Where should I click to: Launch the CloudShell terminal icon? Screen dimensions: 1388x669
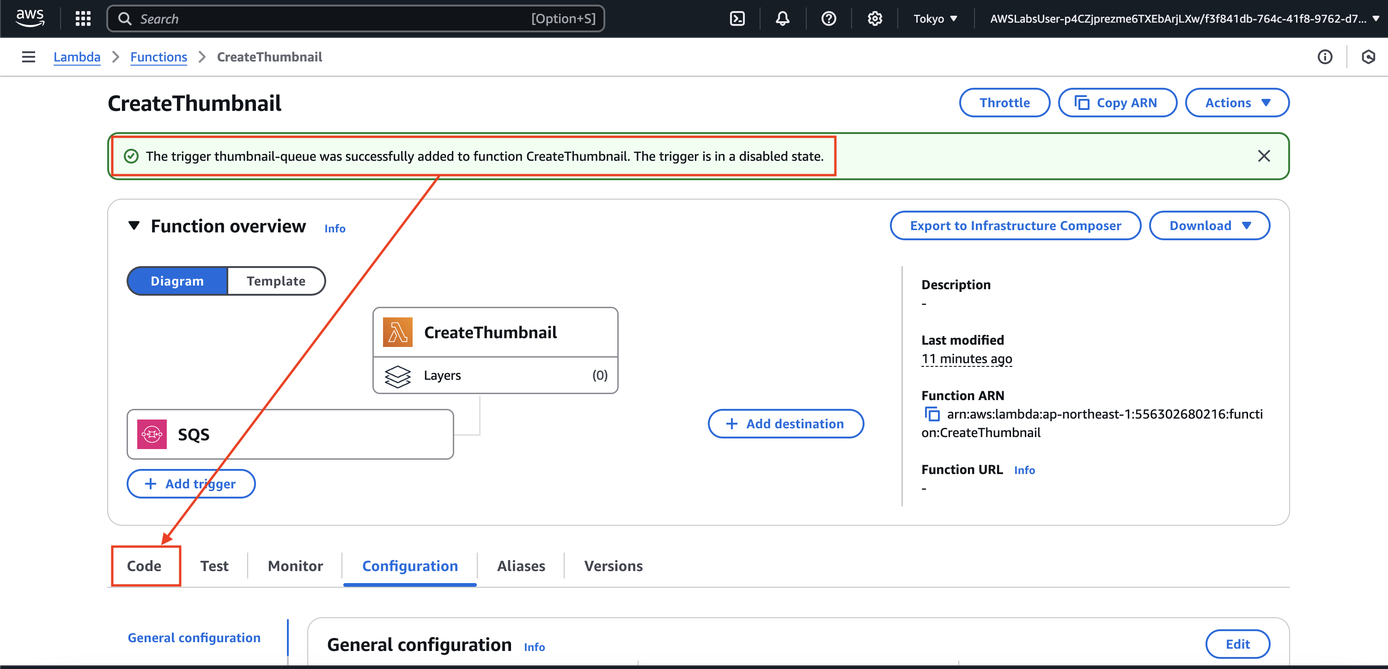coord(737,19)
